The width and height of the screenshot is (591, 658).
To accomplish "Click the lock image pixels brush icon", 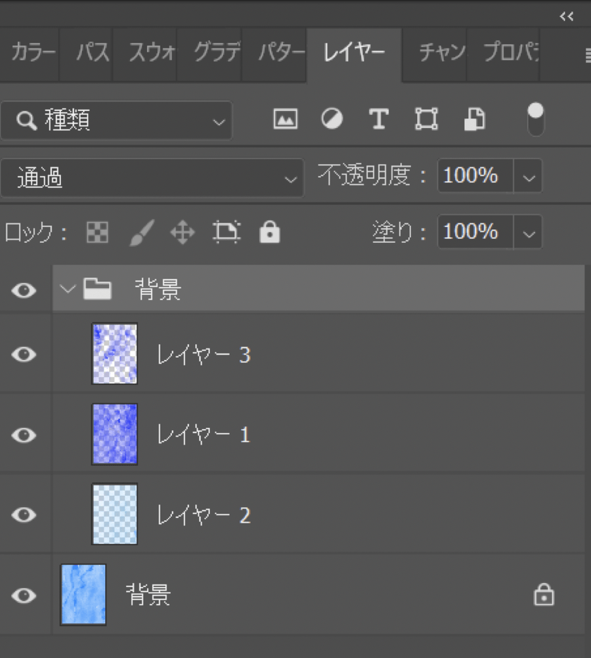I will coord(141,232).
